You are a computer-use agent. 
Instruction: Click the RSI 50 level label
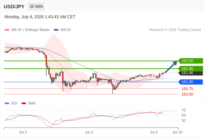[x=184, y=115]
